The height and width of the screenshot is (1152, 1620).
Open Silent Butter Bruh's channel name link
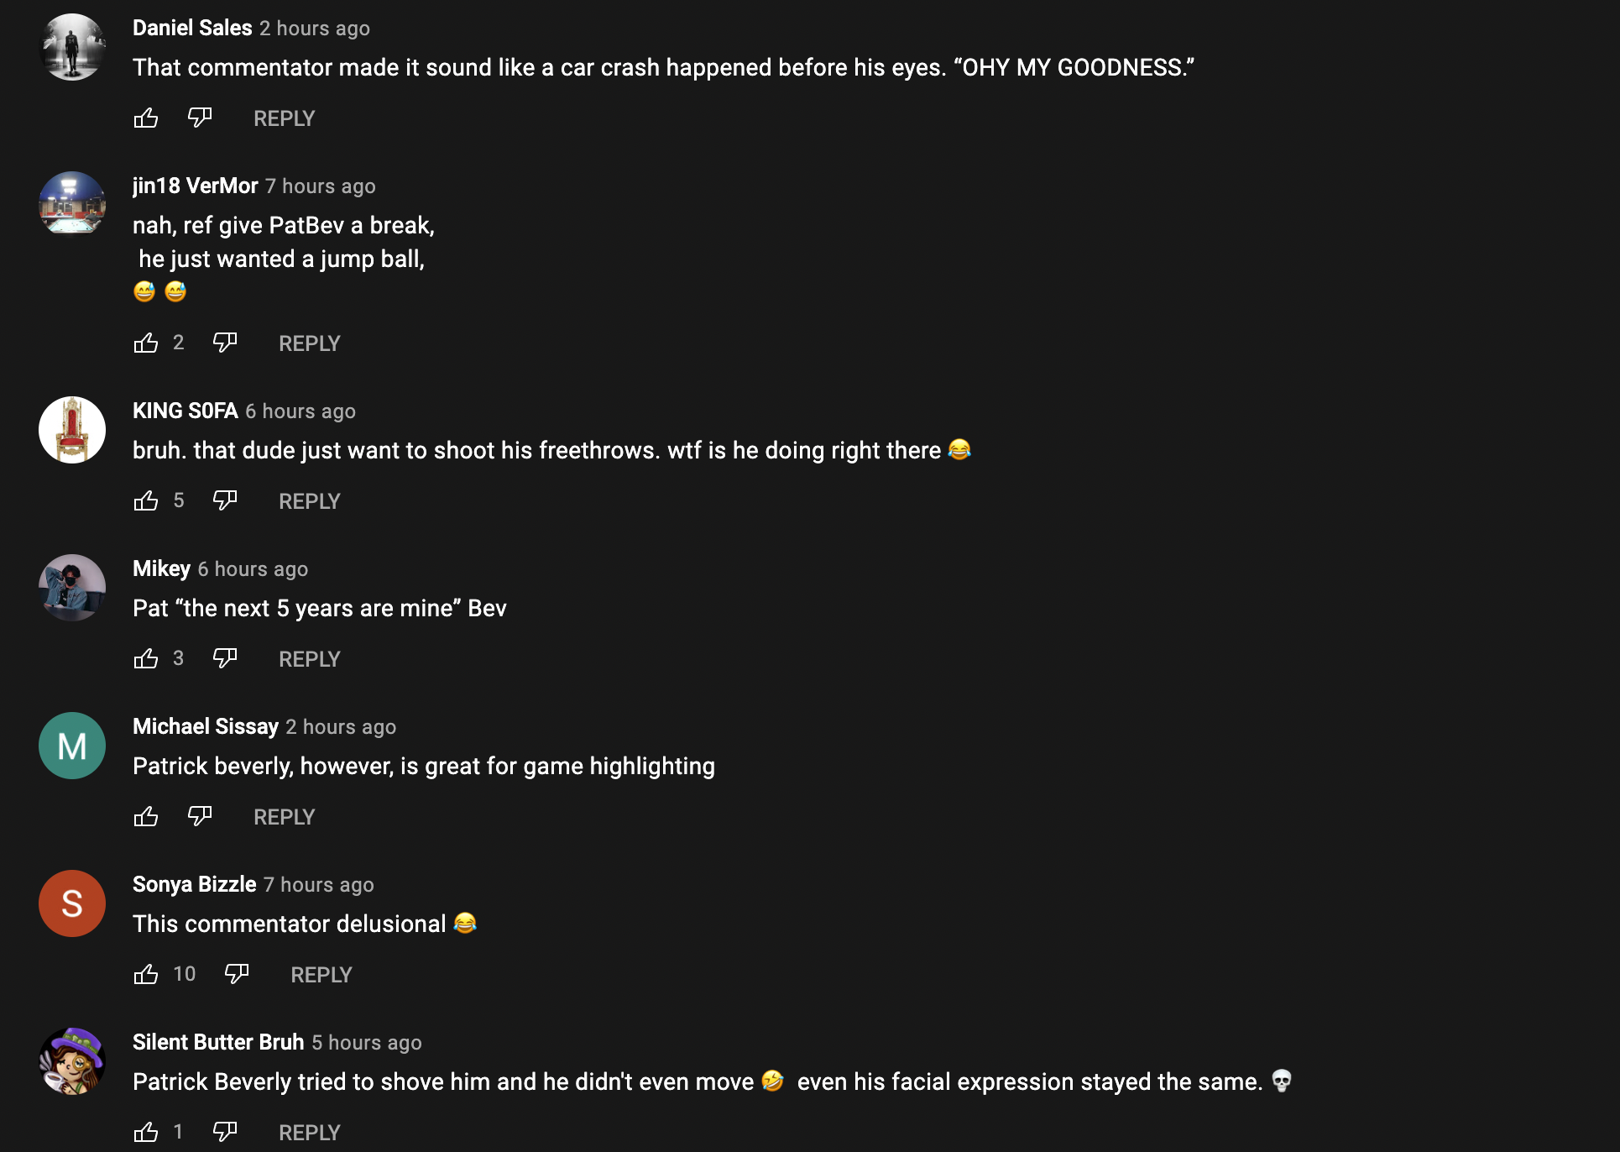click(x=218, y=1042)
